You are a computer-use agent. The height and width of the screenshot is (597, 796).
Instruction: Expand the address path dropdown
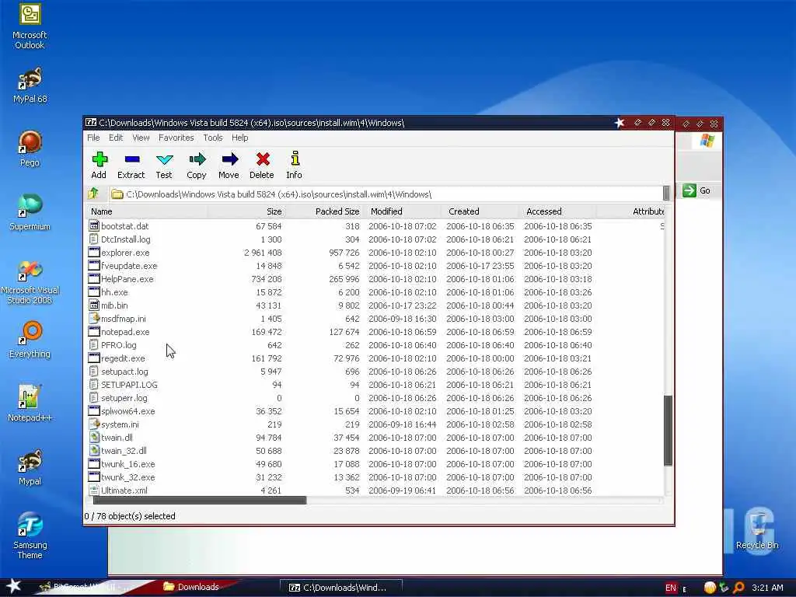[x=666, y=194]
